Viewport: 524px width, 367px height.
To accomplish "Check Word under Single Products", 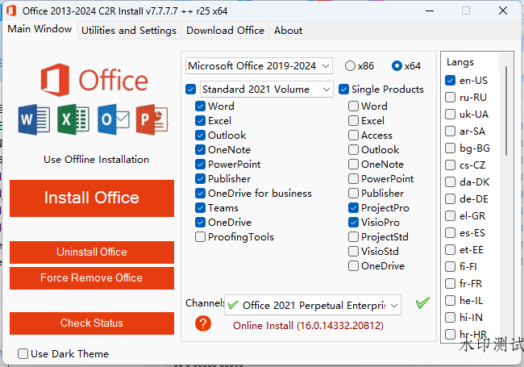I will 353,106.
